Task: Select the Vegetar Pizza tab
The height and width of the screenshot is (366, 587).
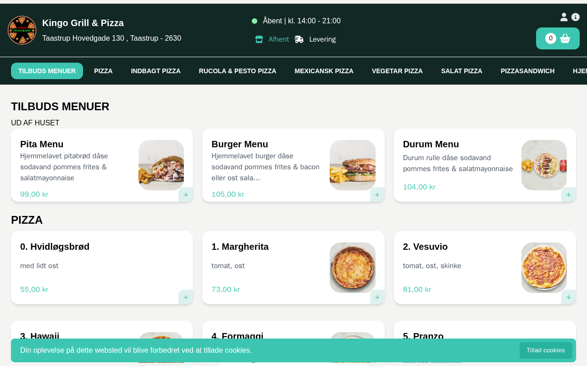Action: pos(397,71)
